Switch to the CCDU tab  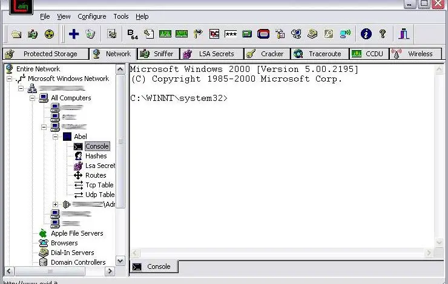(x=369, y=54)
